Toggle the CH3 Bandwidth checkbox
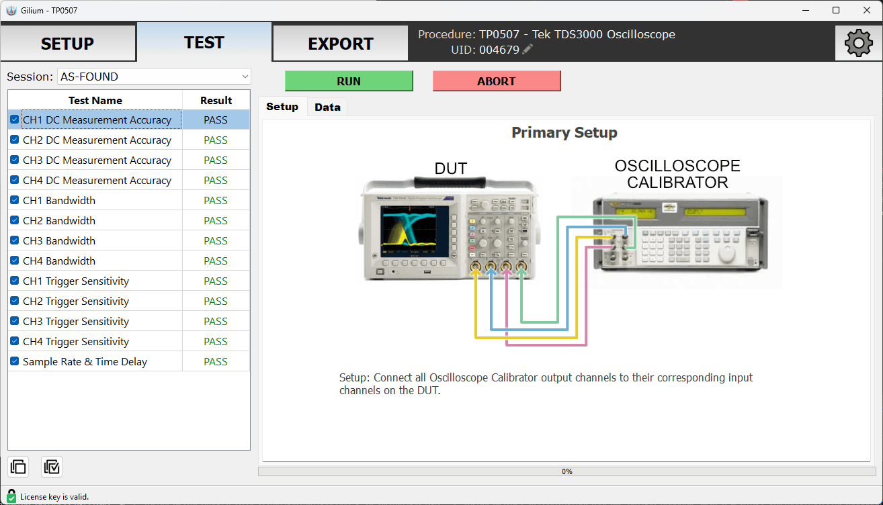Viewport: 883px width, 505px height. 15,240
